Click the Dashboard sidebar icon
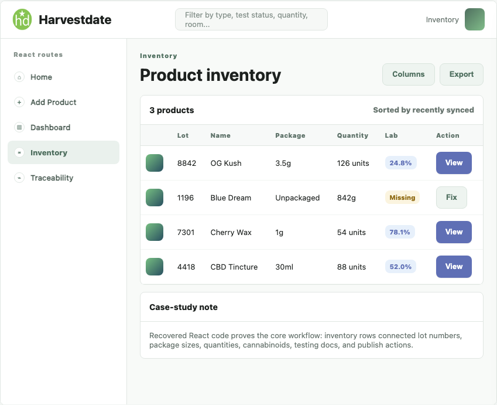497x405 pixels. pos(19,127)
